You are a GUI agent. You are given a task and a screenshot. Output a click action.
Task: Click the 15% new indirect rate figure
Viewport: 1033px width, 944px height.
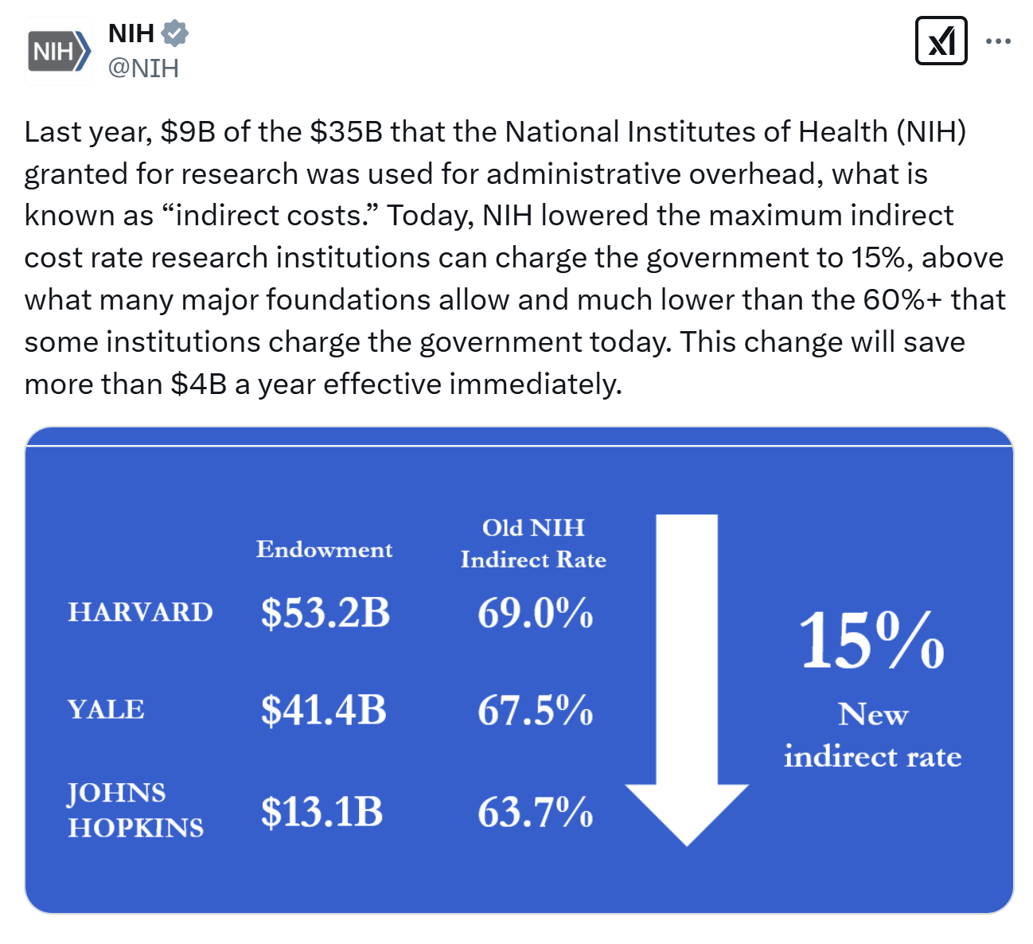[872, 641]
